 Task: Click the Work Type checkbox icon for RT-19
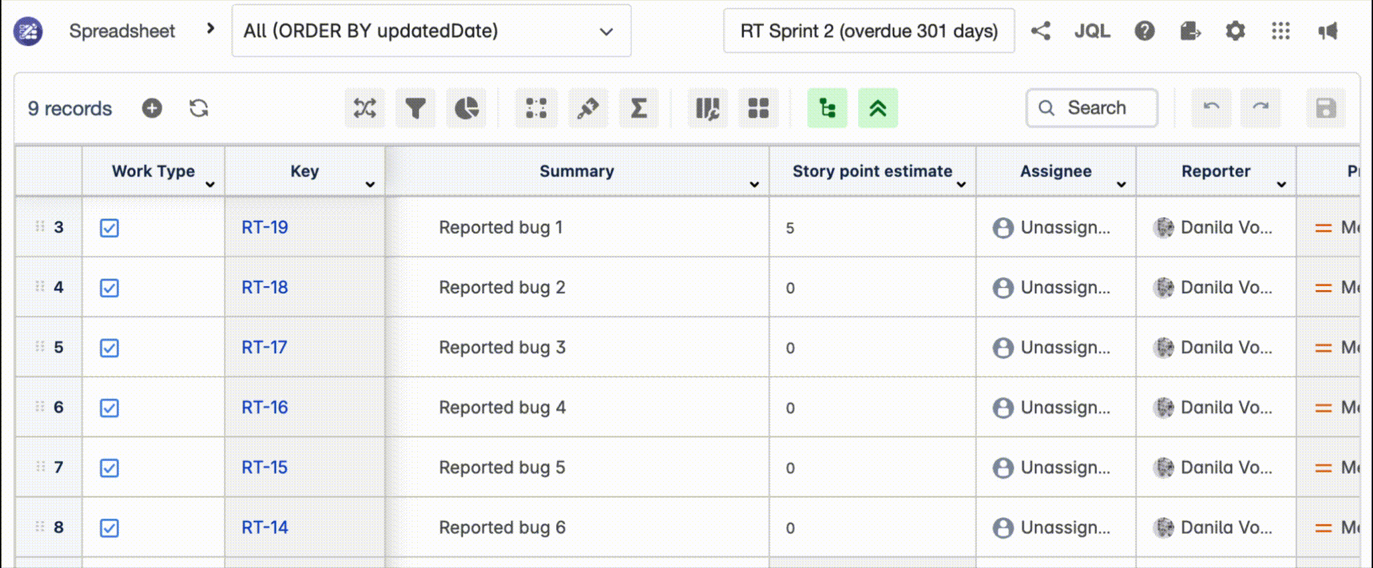click(110, 228)
